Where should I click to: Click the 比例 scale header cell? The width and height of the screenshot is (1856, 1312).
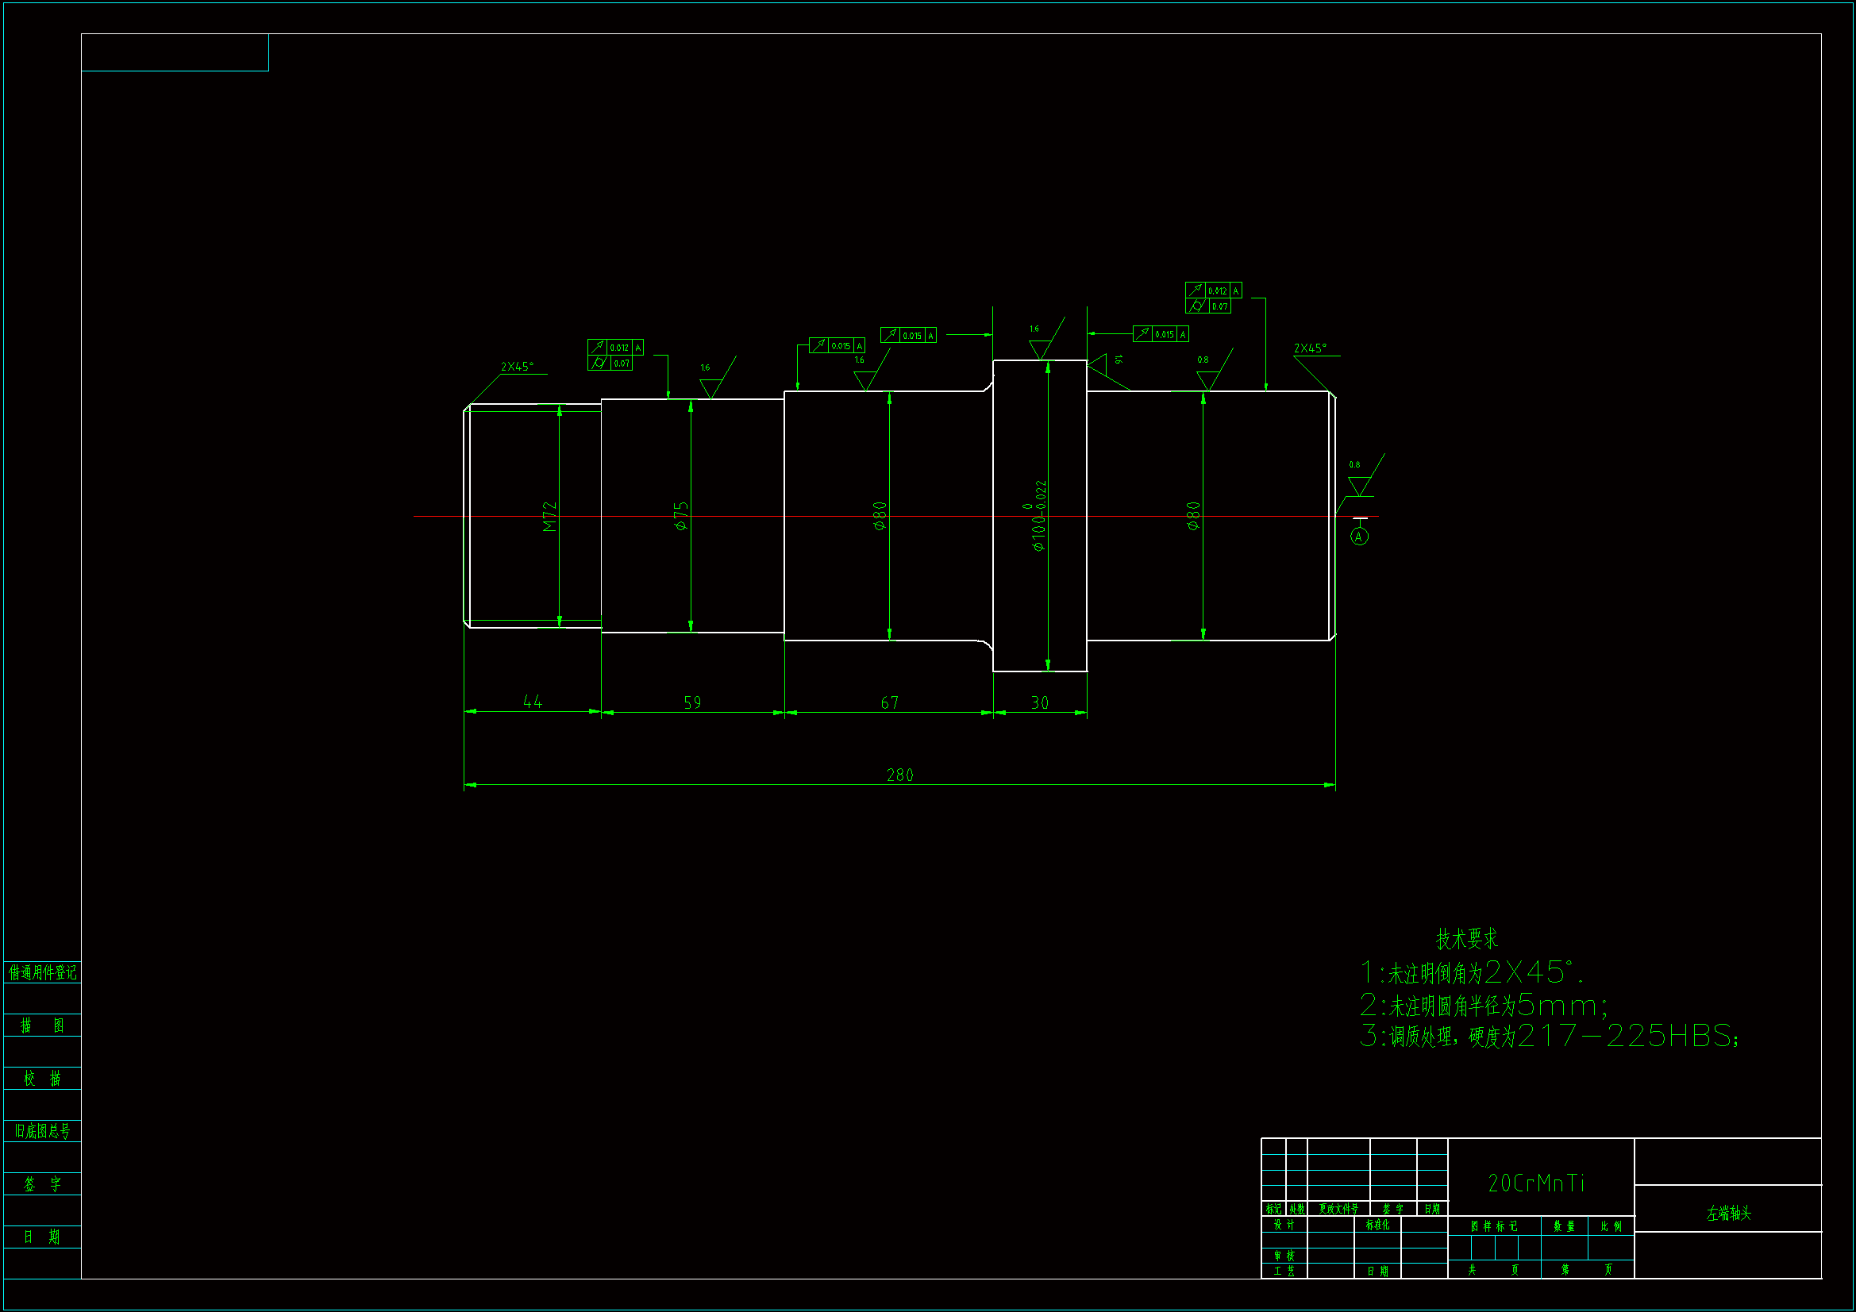click(1611, 1227)
